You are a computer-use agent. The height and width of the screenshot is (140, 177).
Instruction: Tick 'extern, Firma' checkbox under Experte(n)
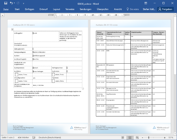pyautogui.click(x=53, y=81)
